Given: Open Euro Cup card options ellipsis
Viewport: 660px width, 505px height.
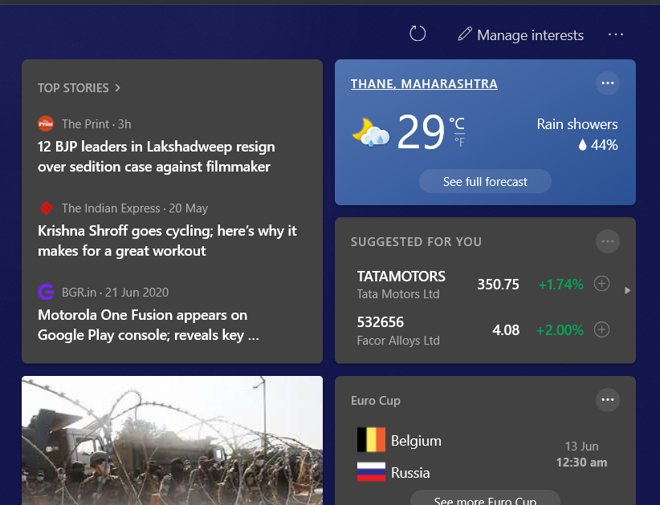Looking at the screenshot, I should [x=608, y=399].
